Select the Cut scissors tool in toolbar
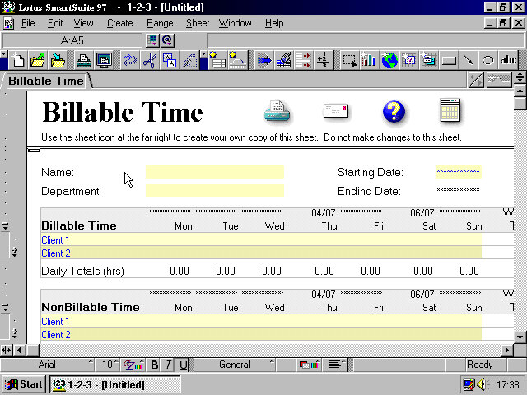Screen dimensions: 527x395 pos(149,60)
